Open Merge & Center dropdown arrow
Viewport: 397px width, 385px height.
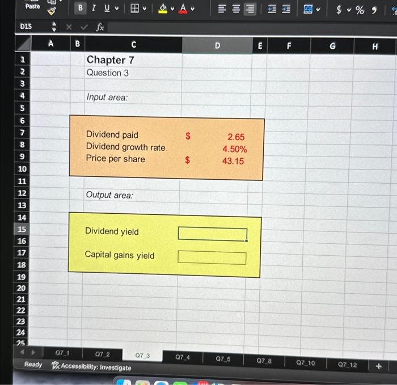(x=318, y=10)
